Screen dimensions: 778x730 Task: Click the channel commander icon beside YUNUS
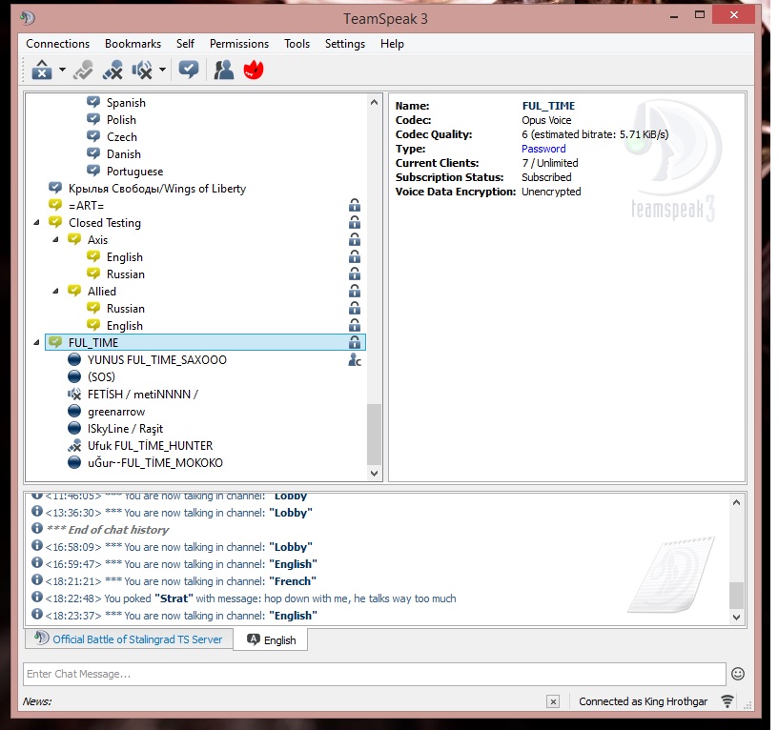355,360
